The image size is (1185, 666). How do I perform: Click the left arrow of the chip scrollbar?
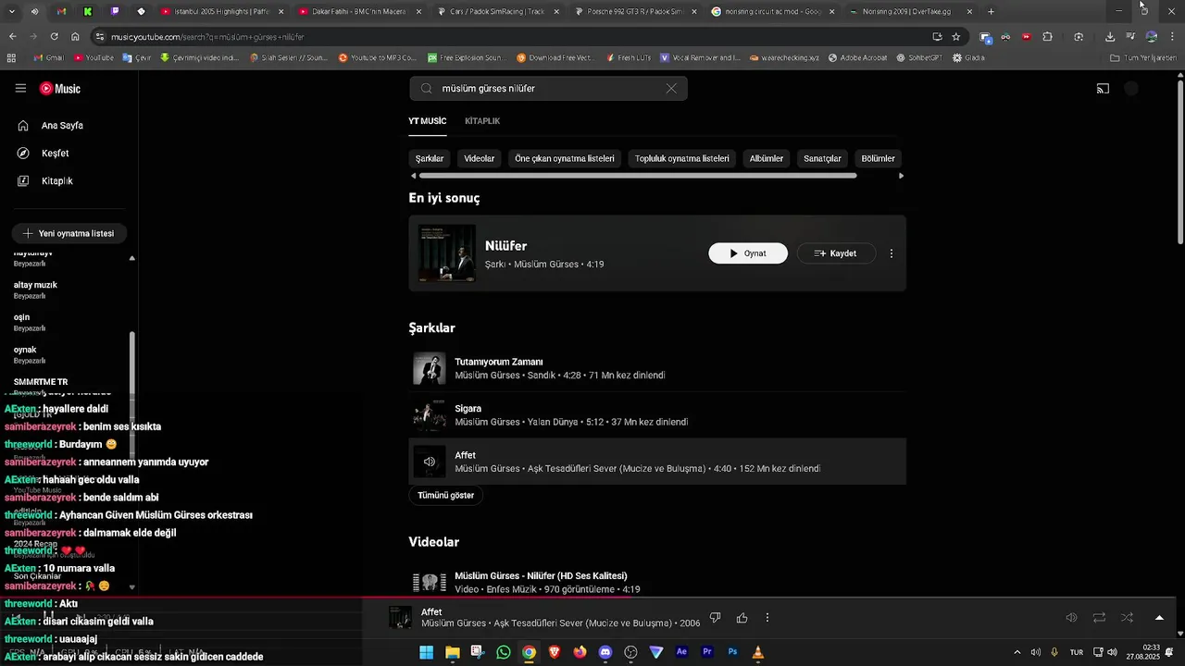coord(413,176)
